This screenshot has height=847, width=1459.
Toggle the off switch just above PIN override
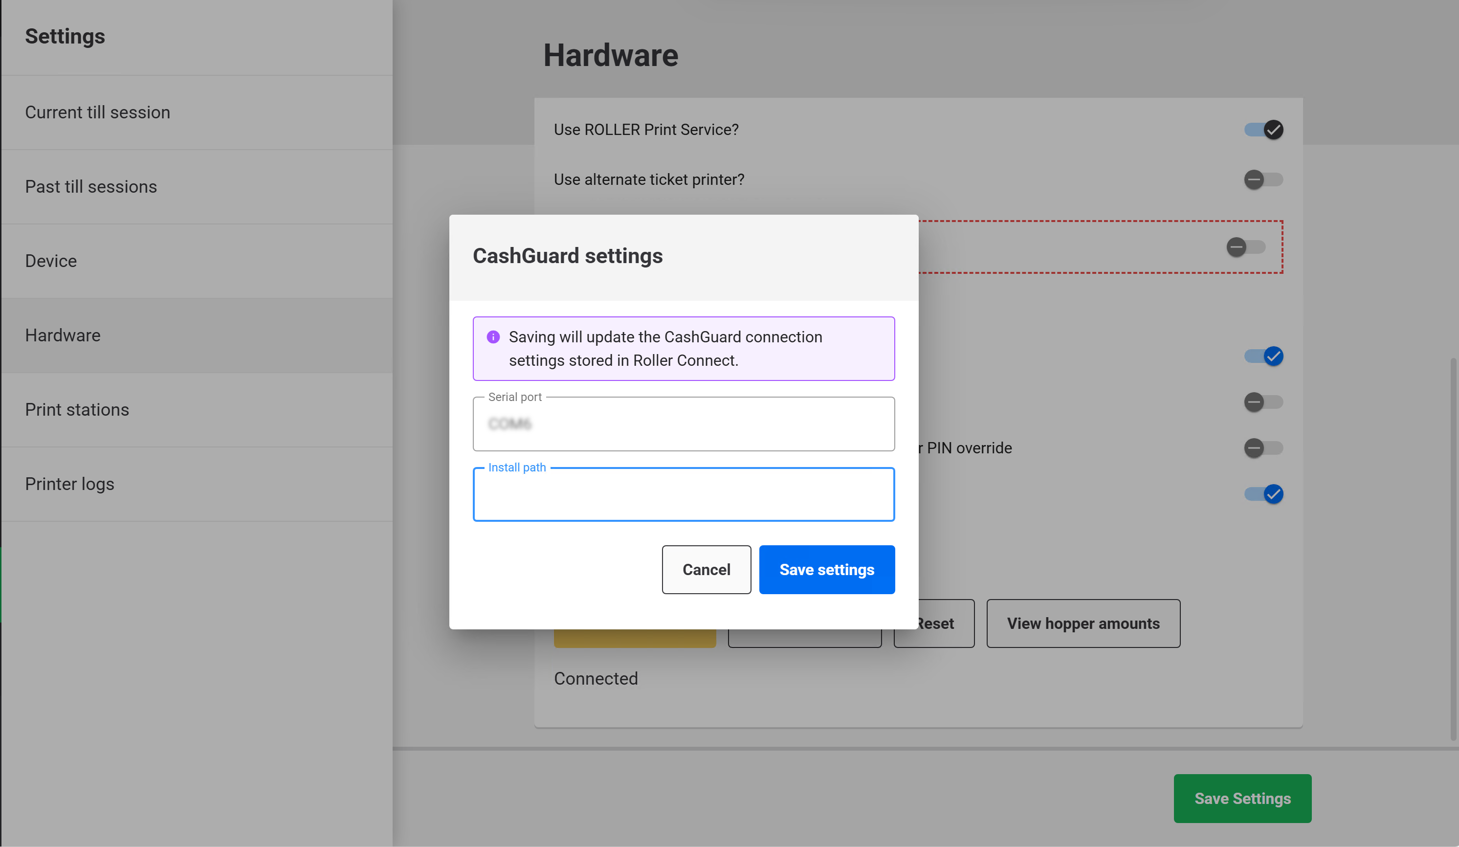tap(1263, 402)
